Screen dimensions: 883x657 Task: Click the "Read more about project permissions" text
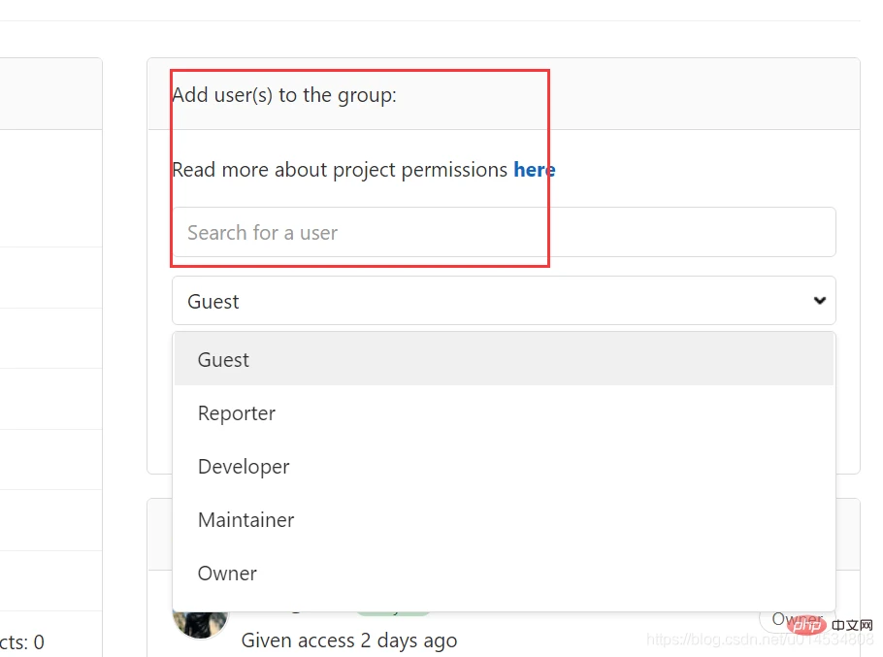pos(340,170)
